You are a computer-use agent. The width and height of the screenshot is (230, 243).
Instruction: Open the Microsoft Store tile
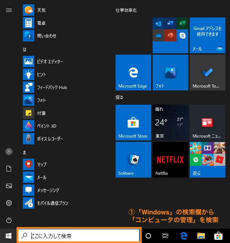(133, 123)
